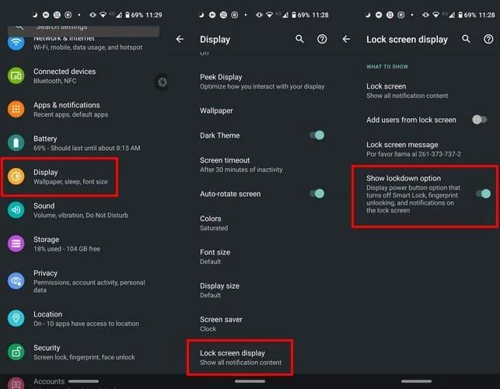Select Security screen lock summary
This screenshot has width=500, height=389.
click(84, 357)
